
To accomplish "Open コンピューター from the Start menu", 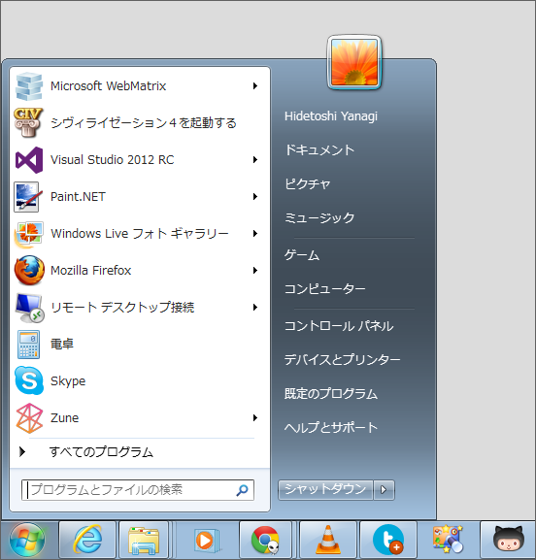I will [x=325, y=288].
